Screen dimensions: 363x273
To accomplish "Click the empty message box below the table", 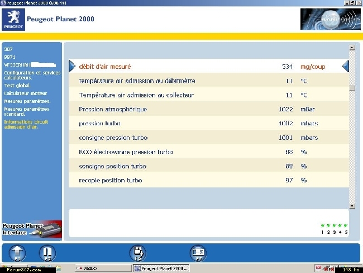I will pyautogui.click(x=209, y=223).
